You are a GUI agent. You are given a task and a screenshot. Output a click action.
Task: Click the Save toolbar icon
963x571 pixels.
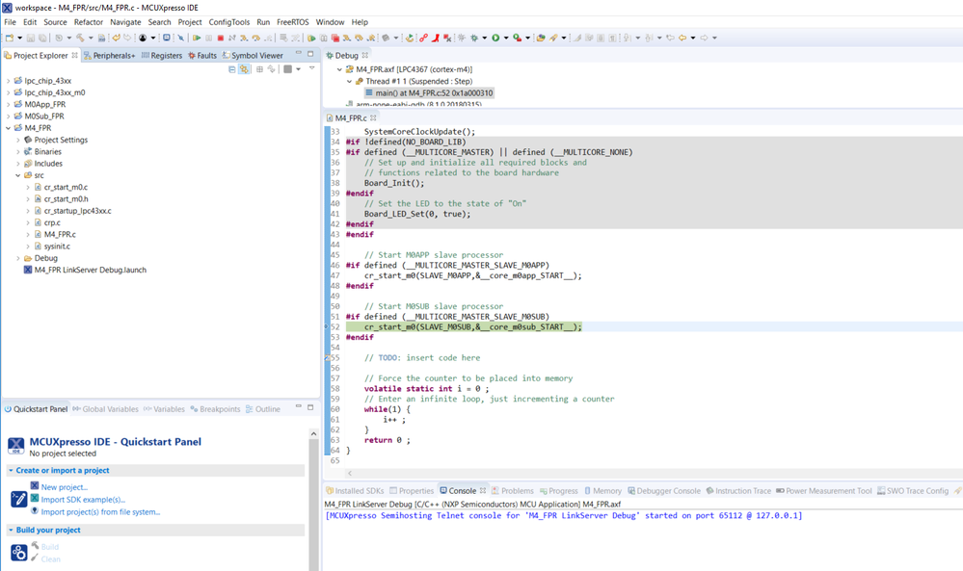click(x=30, y=38)
